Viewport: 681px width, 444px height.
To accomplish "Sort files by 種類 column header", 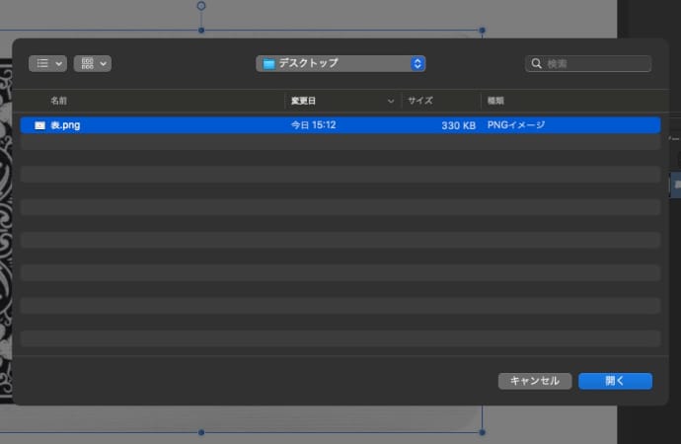I will click(x=495, y=101).
